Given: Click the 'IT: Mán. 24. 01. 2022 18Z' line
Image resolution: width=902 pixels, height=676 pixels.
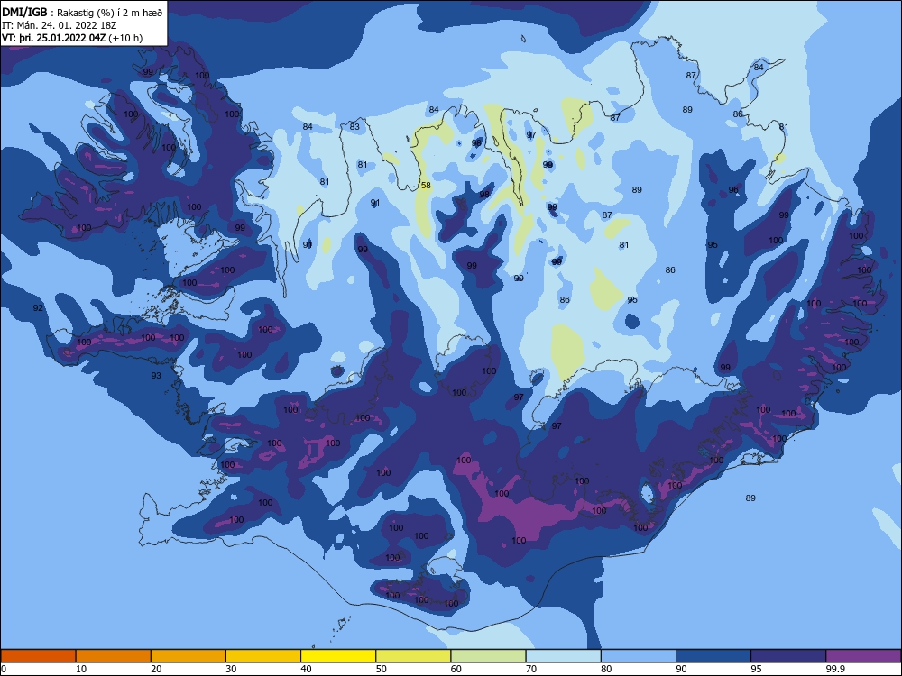Looking at the screenshot, I should pos(60,25).
